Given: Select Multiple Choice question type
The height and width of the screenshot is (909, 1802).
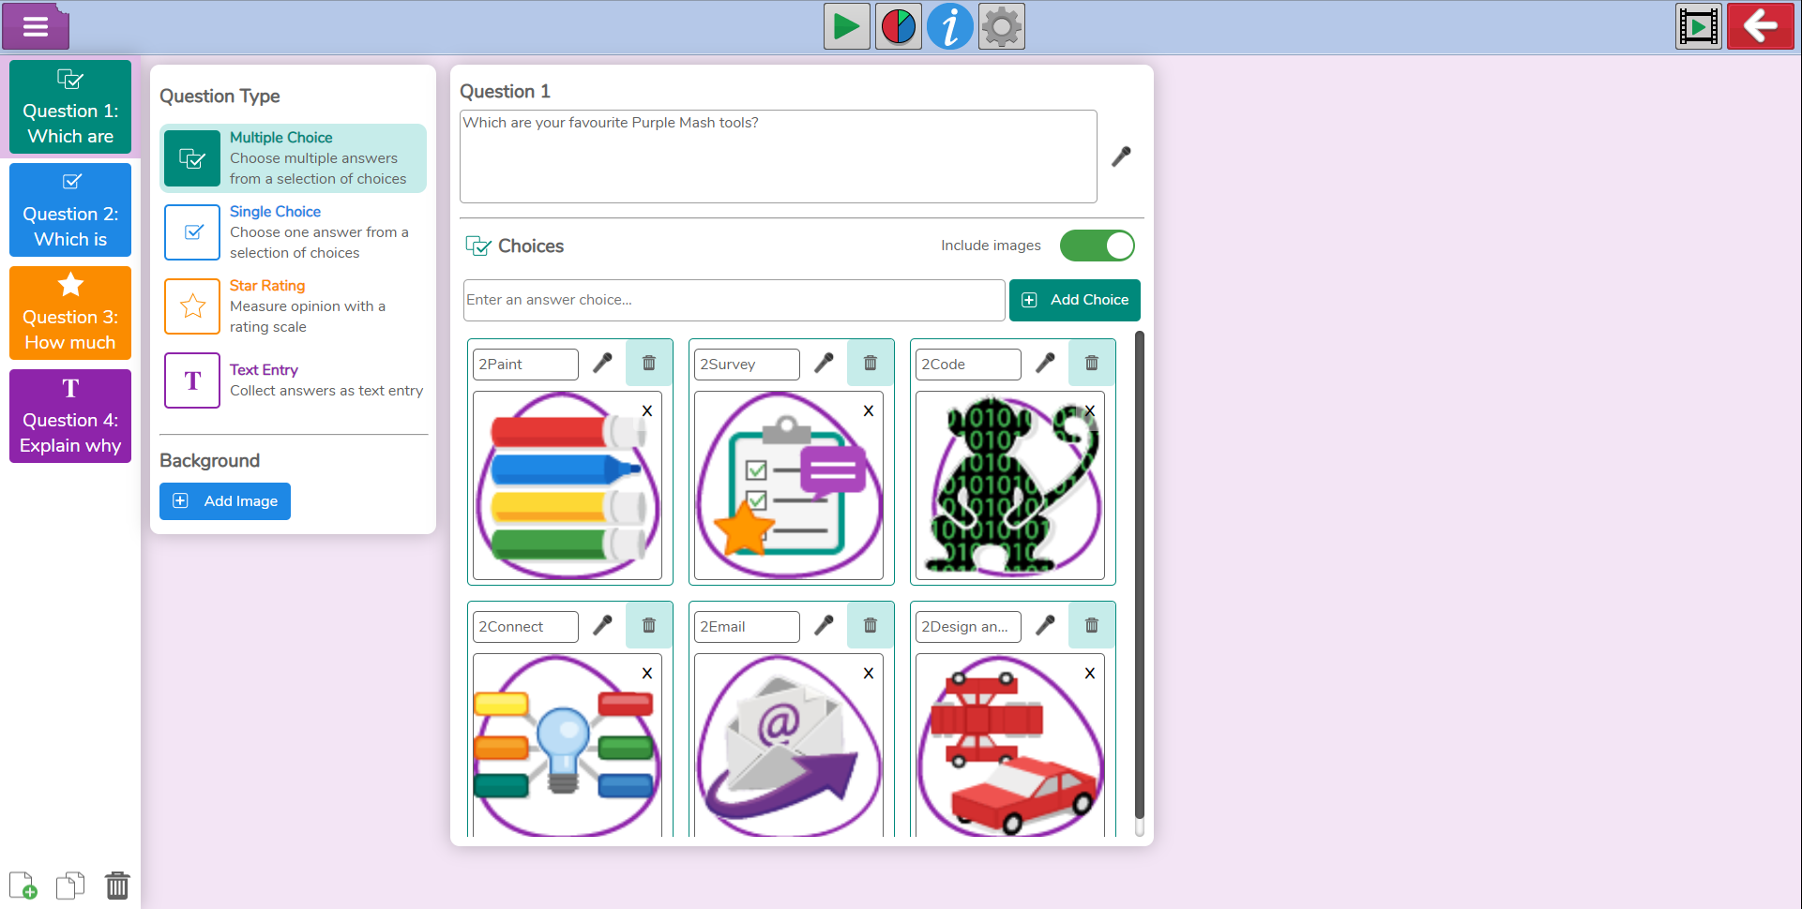Looking at the screenshot, I should click(293, 157).
